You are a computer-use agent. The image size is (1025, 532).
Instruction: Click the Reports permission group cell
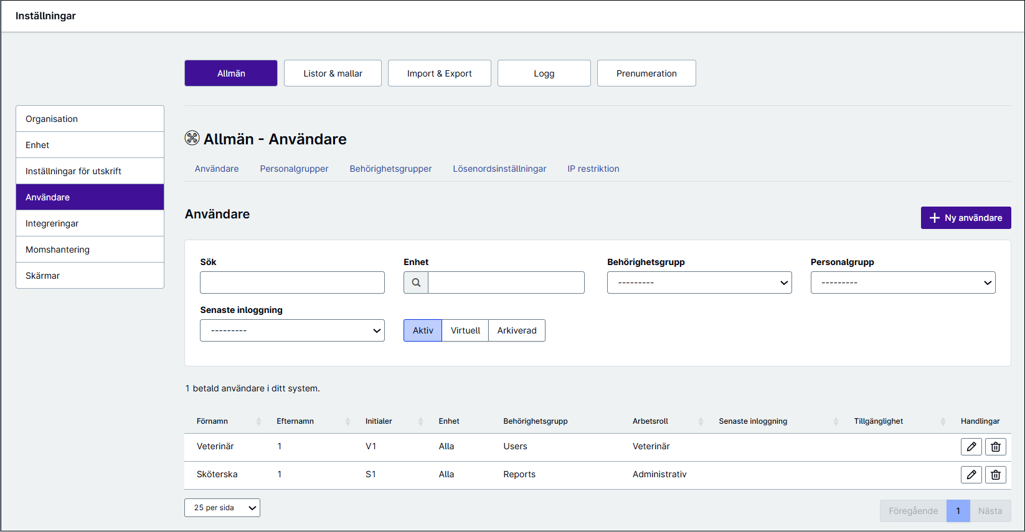[519, 474]
